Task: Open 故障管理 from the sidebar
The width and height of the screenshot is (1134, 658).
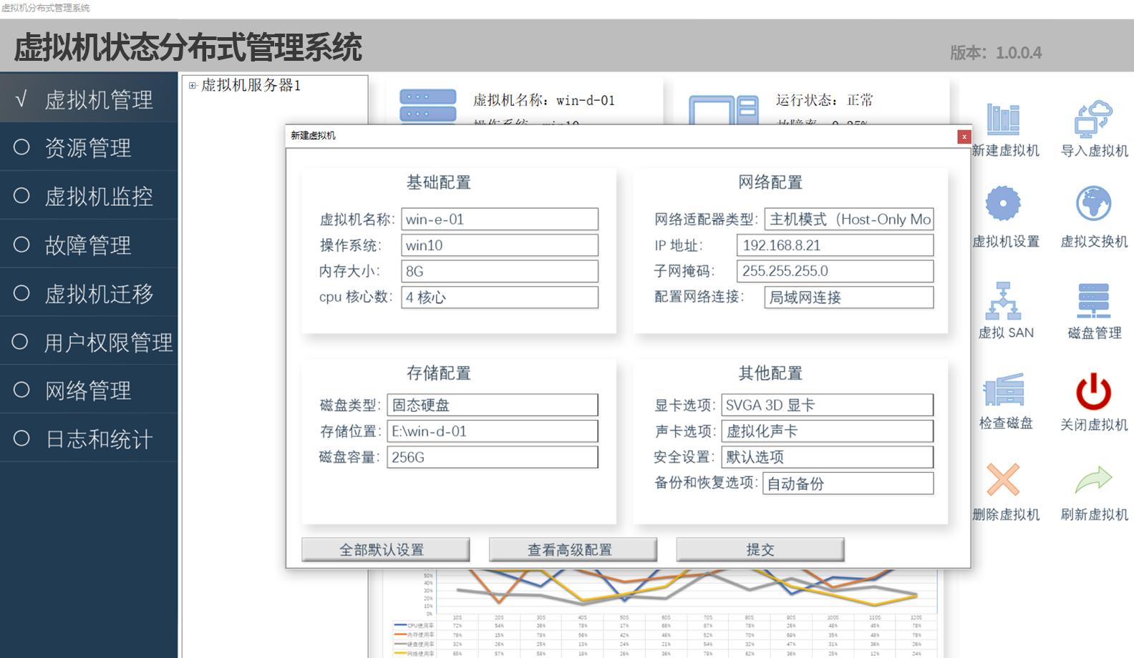Action: click(89, 244)
